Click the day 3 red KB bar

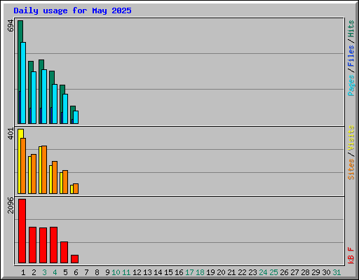point(43,245)
